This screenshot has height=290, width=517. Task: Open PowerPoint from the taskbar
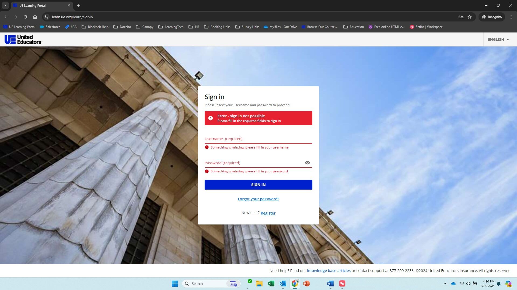point(306,284)
